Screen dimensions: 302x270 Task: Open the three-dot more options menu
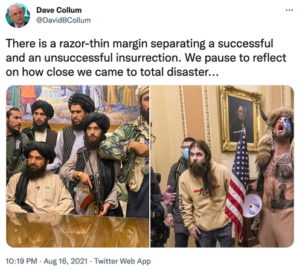289,10
